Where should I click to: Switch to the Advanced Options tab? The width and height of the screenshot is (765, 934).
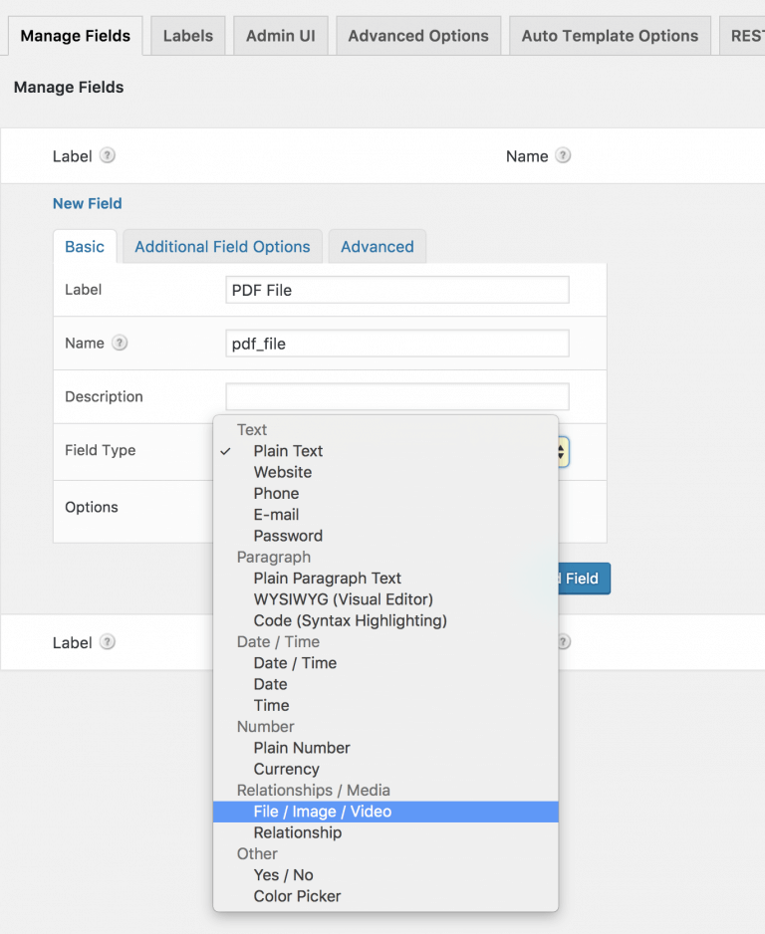[417, 35]
